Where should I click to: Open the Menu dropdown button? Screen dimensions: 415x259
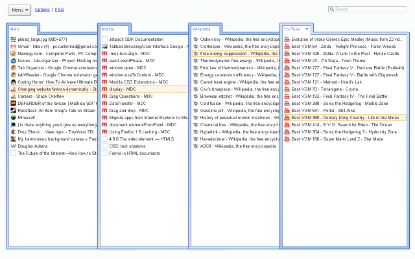pos(19,10)
